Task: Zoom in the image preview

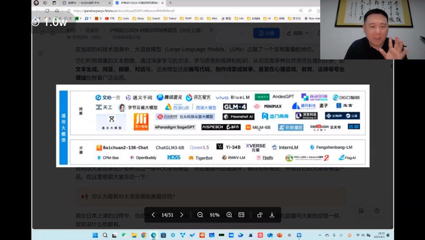Action: 229,215
